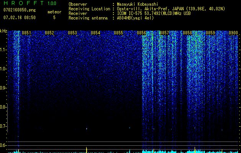Image resolution: width=241 pixels, height=153 pixels.
Task: Click the meteor count value 5
Action: tap(54, 18)
